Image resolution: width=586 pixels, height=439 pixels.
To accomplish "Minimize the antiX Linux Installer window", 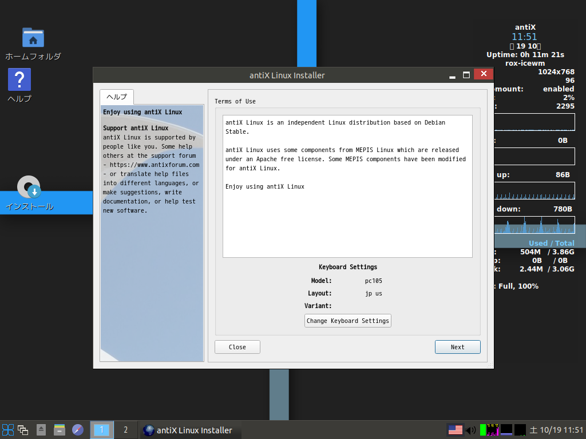I will pos(452,75).
